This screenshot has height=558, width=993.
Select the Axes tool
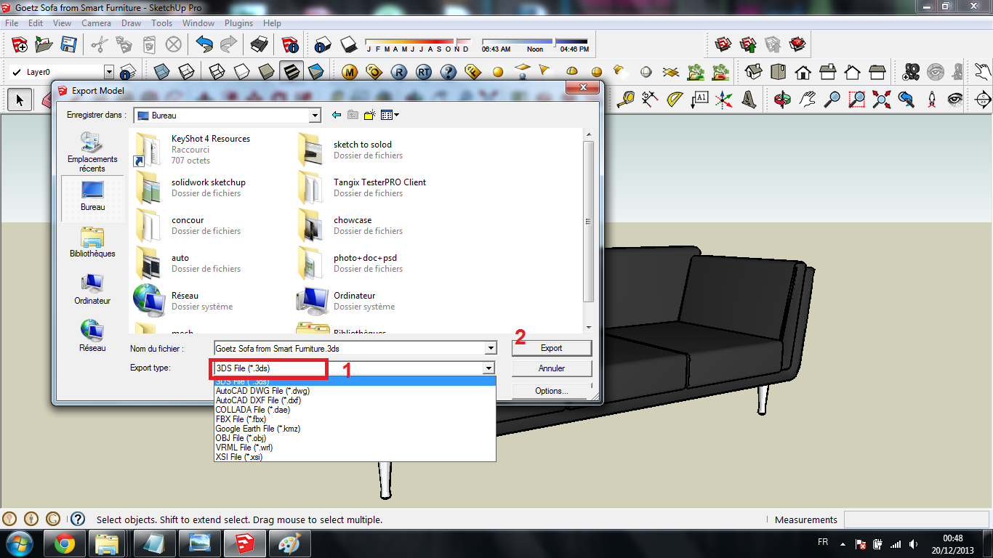(724, 99)
